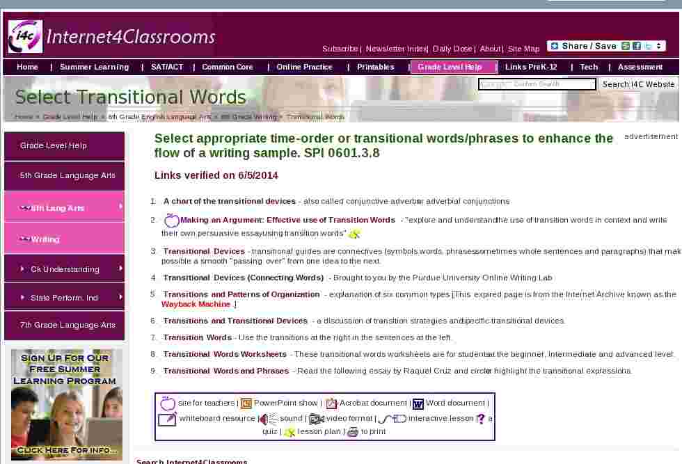Click the i4c logo icon
Image resolution: width=682 pixels, height=464 pixels.
(x=25, y=37)
